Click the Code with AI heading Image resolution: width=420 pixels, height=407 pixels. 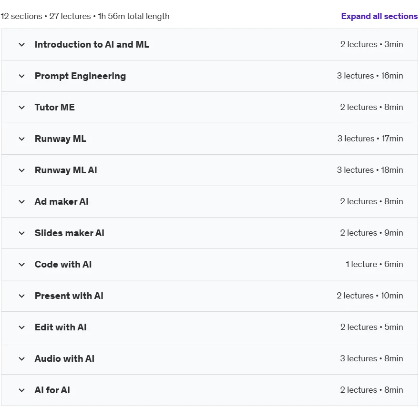63,265
